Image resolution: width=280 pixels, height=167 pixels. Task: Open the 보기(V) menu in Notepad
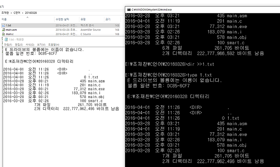[x=41, y=45]
